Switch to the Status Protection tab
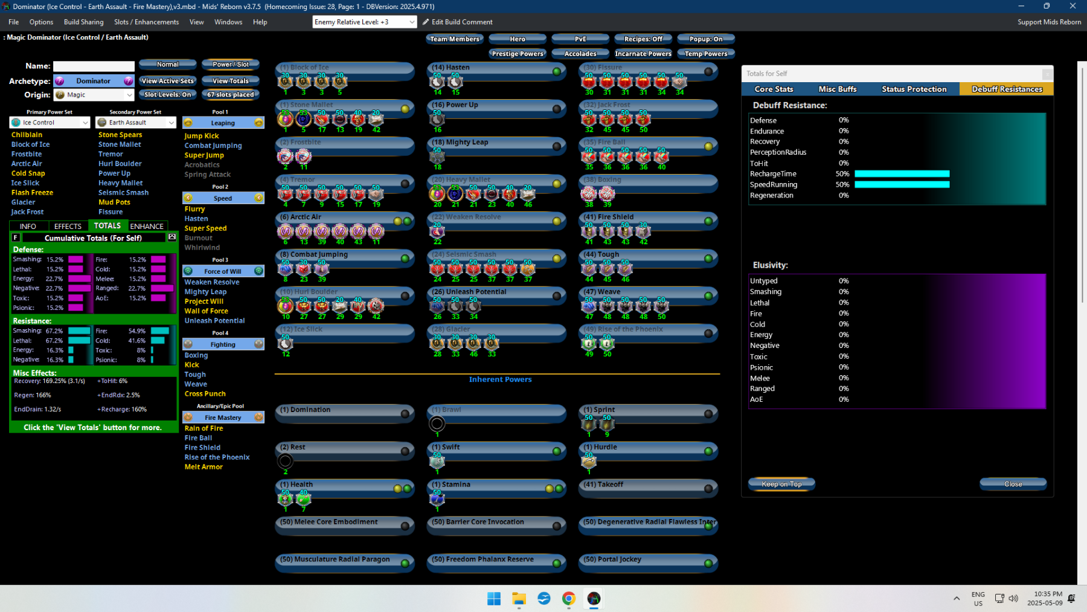 point(914,89)
